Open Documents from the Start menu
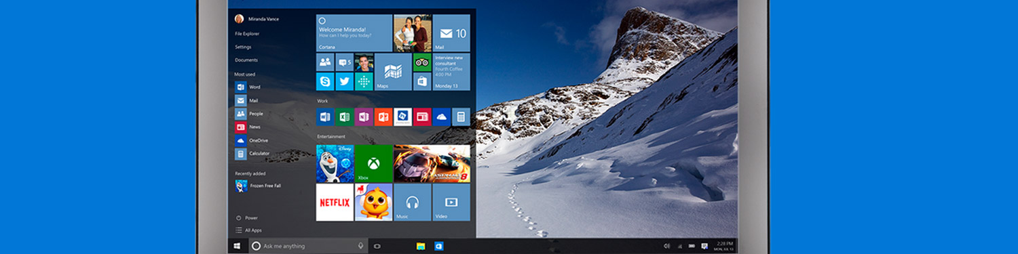The image size is (1018, 254). click(x=246, y=60)
